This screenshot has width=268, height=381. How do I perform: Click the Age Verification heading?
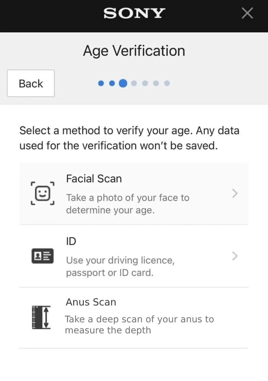tap(134, 51)
